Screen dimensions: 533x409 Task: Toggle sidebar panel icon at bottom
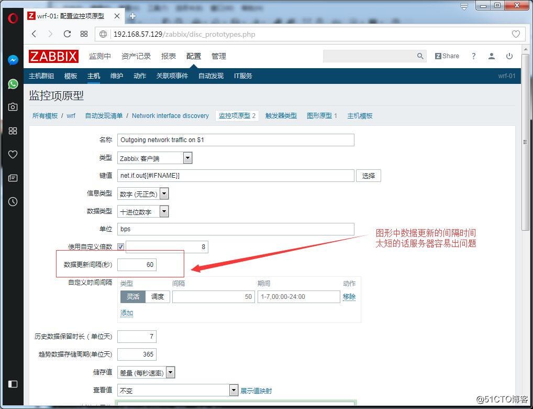(13, 384)
